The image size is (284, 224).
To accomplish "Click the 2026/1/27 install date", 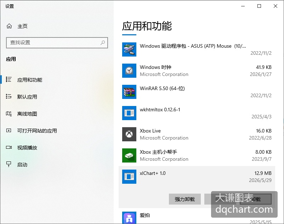I will 261,74.
